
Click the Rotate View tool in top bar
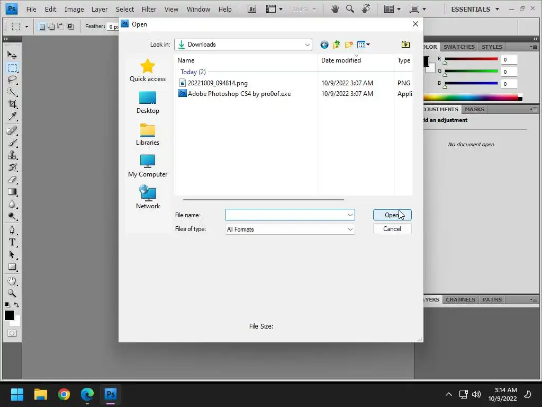[x=365, y=8]
